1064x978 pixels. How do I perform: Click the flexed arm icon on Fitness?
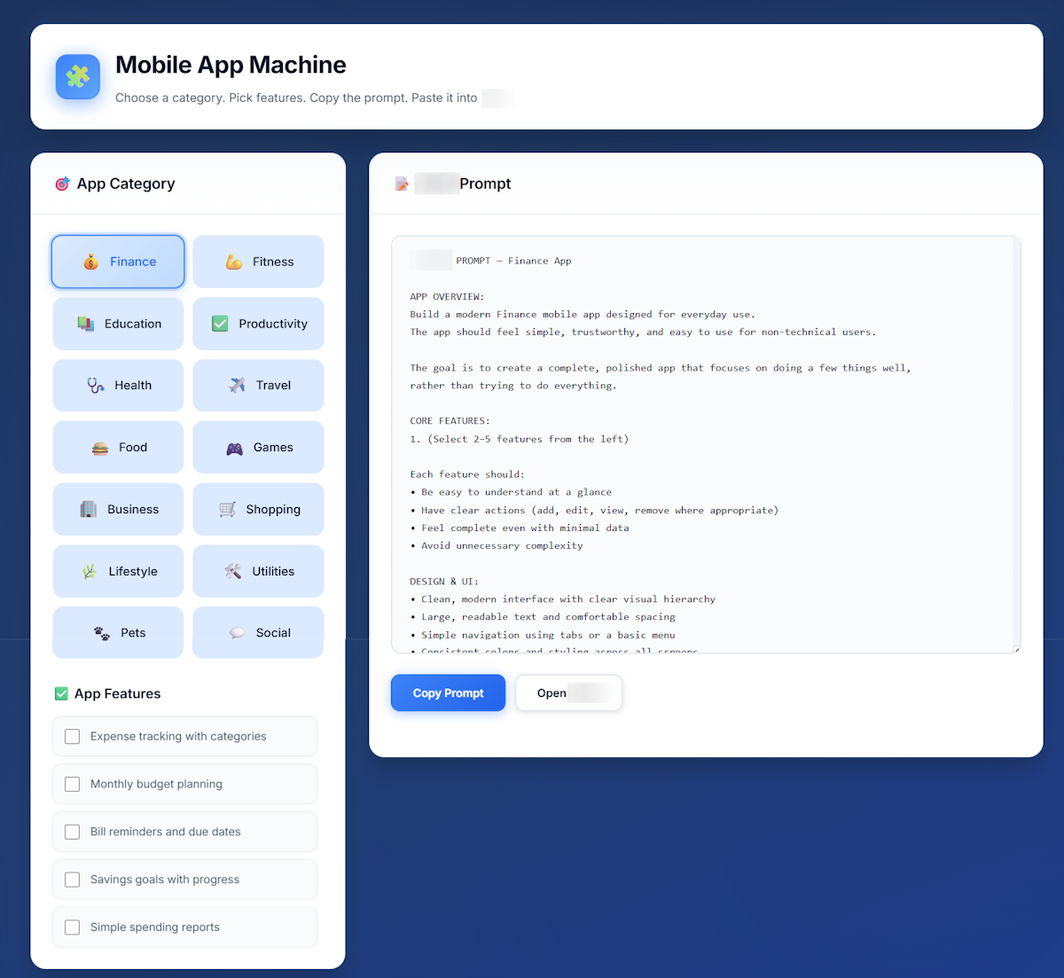234,262
